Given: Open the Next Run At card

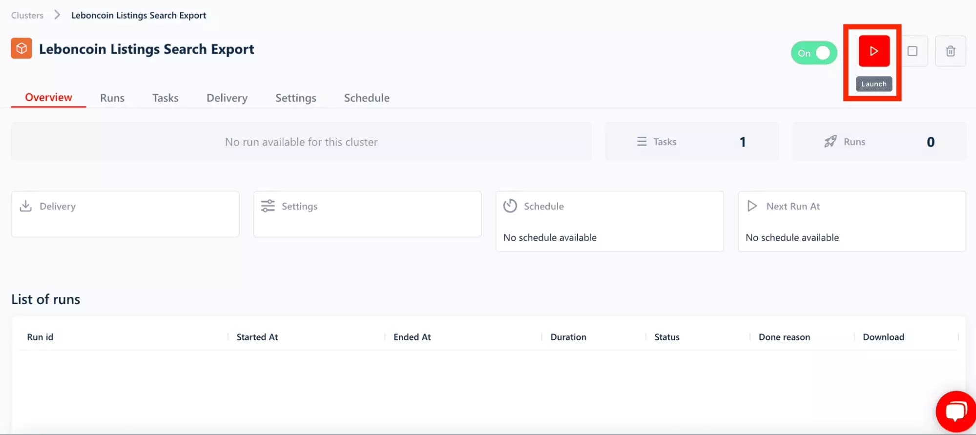Looking at the screenshot, I should pos(852,221).
